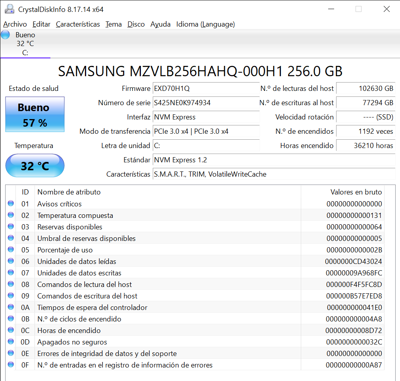Click the status orb beside Temperatura compuesta
This screenshot has height=381, width=400.
coord(11,215)
